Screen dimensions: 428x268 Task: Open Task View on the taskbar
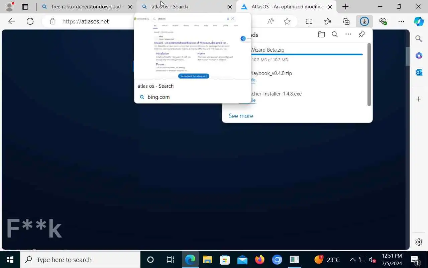tap(170, 260)
